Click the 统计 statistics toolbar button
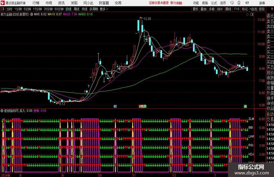Viewport: 274px width, 177px height. 220,9
